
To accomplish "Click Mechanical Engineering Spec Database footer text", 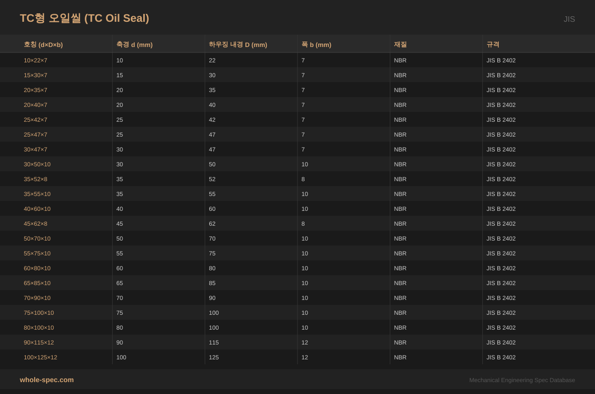I will tap(522, 380).
